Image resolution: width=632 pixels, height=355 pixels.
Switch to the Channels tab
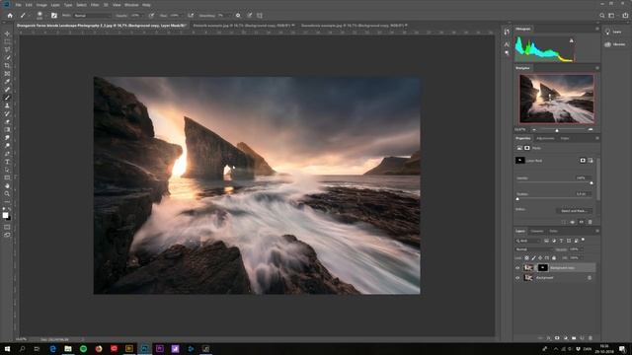[x=537, y=231]
